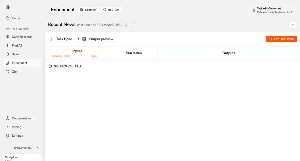Click Add From CSV File
Viewport: 300px width, 161px height.
point(65,66)
